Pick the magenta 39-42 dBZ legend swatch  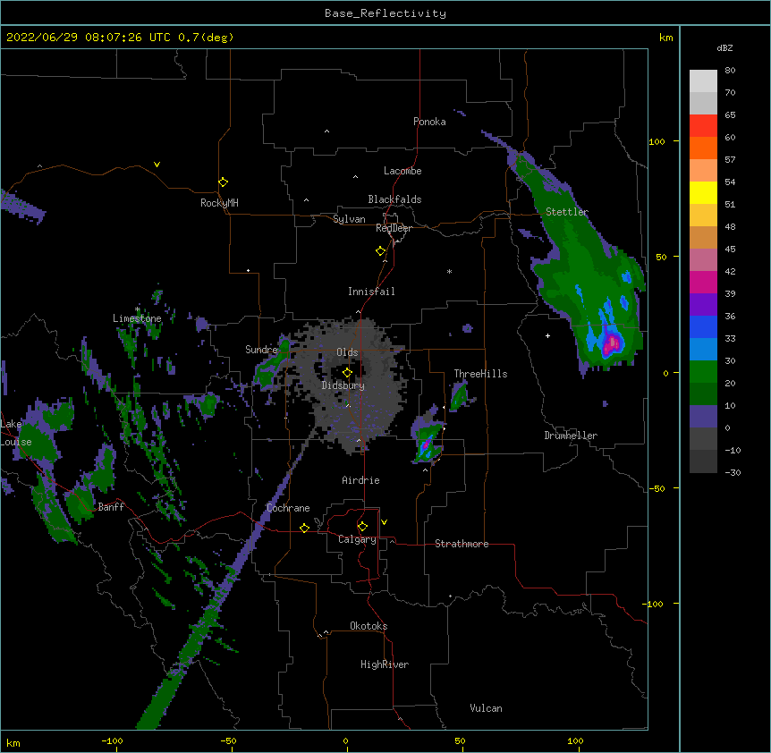coord(703,282)
